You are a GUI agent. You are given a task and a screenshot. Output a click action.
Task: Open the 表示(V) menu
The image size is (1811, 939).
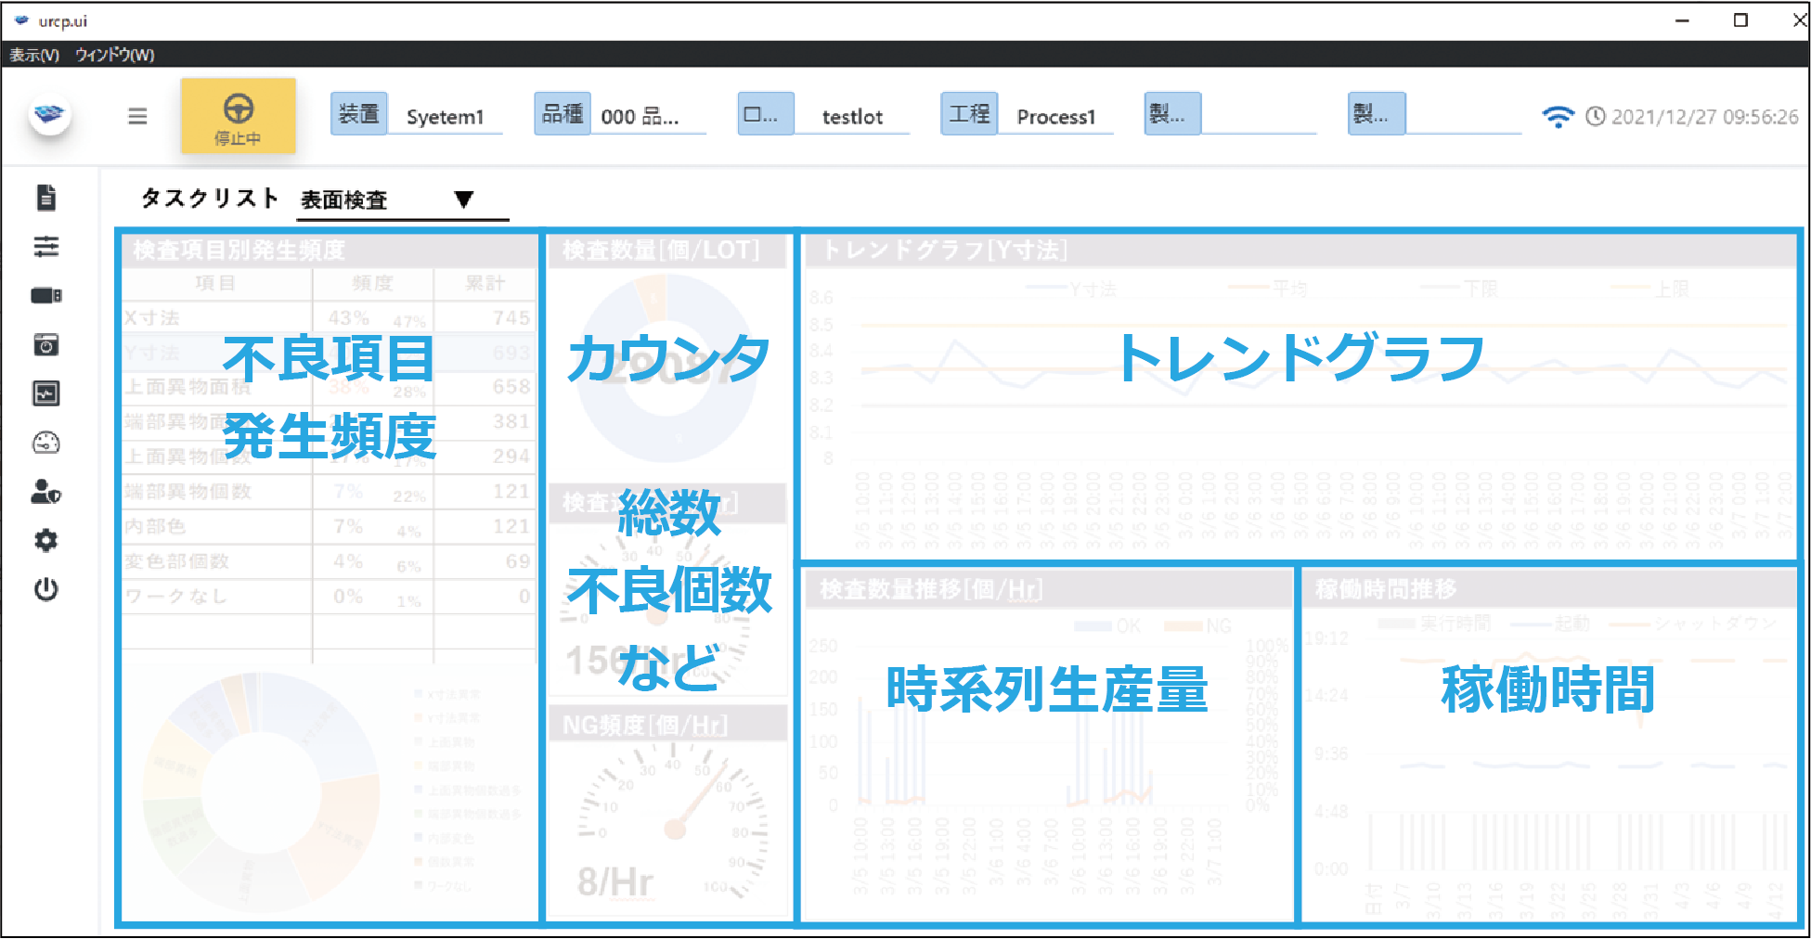pyautogui.click(x=33, y=55)
